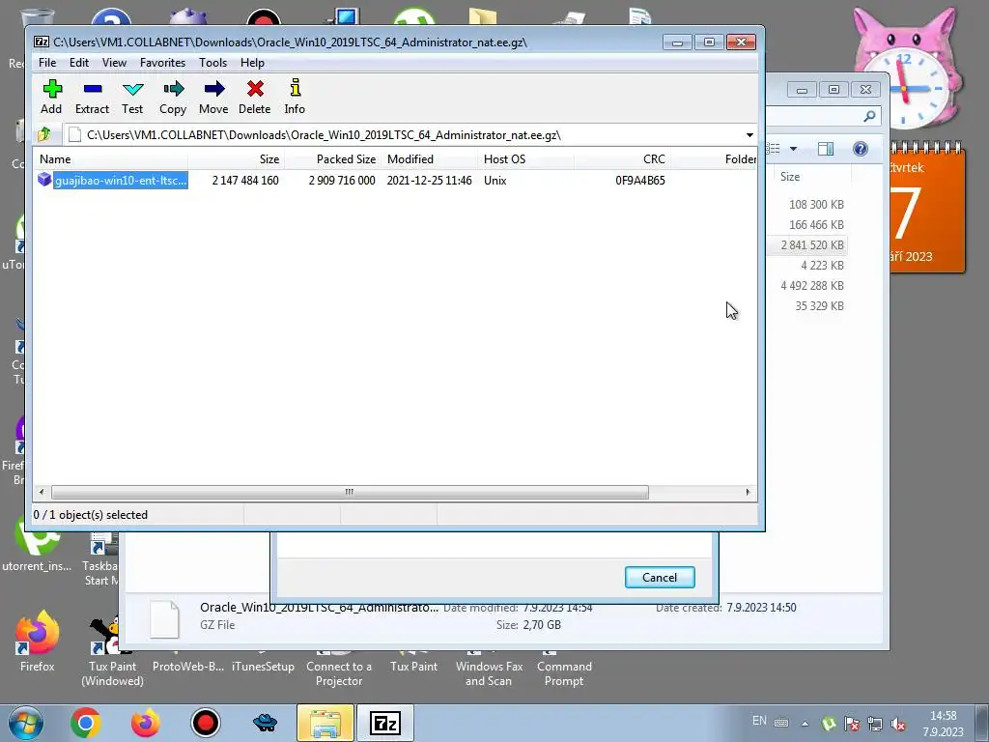Click the 2 147 484 160 size value
Viewport: 989px width, 742px height.
(245, 181)
